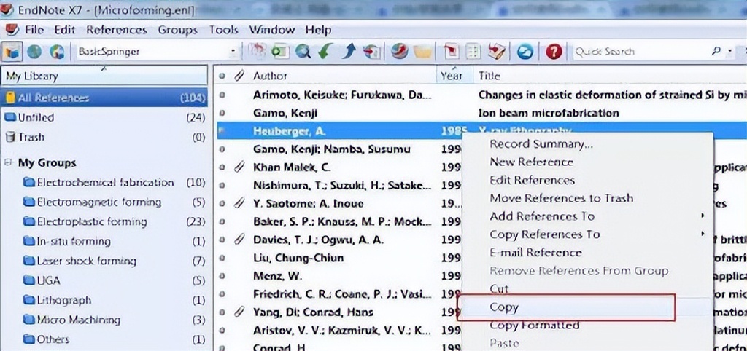Click the blue Export arrow icon
The image size is (747, 351).
(x=348, y=52)
